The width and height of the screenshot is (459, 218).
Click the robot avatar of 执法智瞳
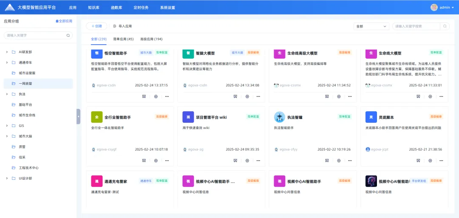[279, 117]
